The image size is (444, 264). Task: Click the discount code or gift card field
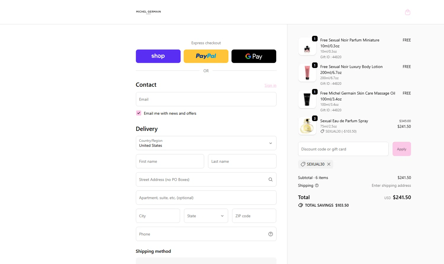(343, 149)
